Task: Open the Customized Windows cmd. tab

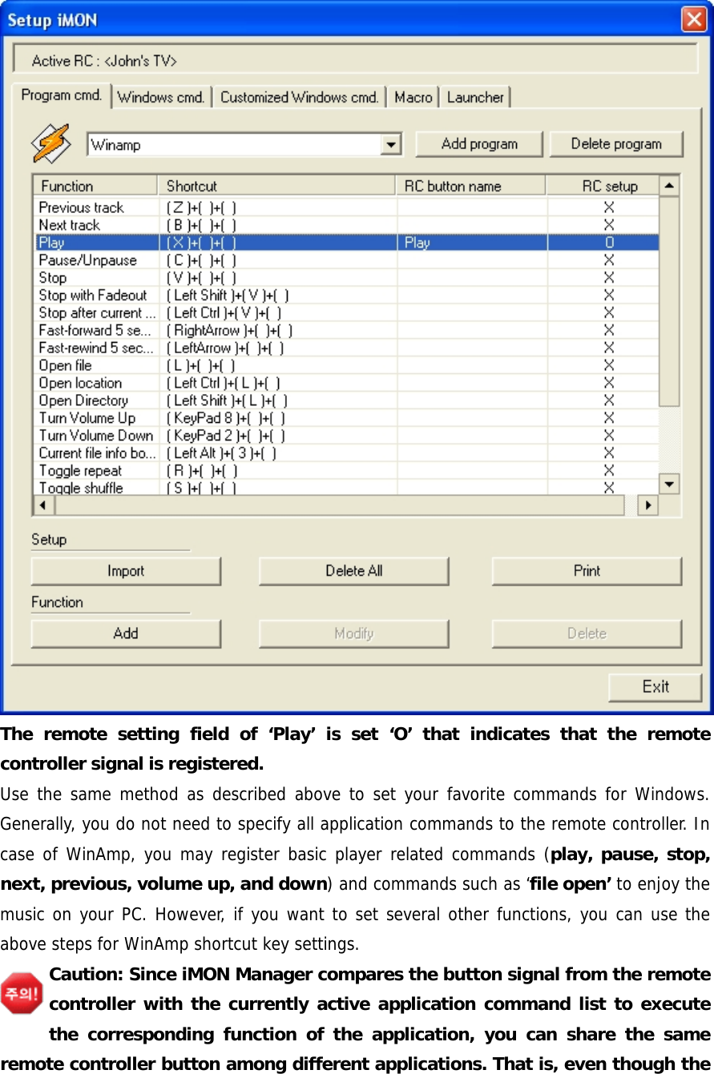Action: pyautogui.click(x=299, y=96)
